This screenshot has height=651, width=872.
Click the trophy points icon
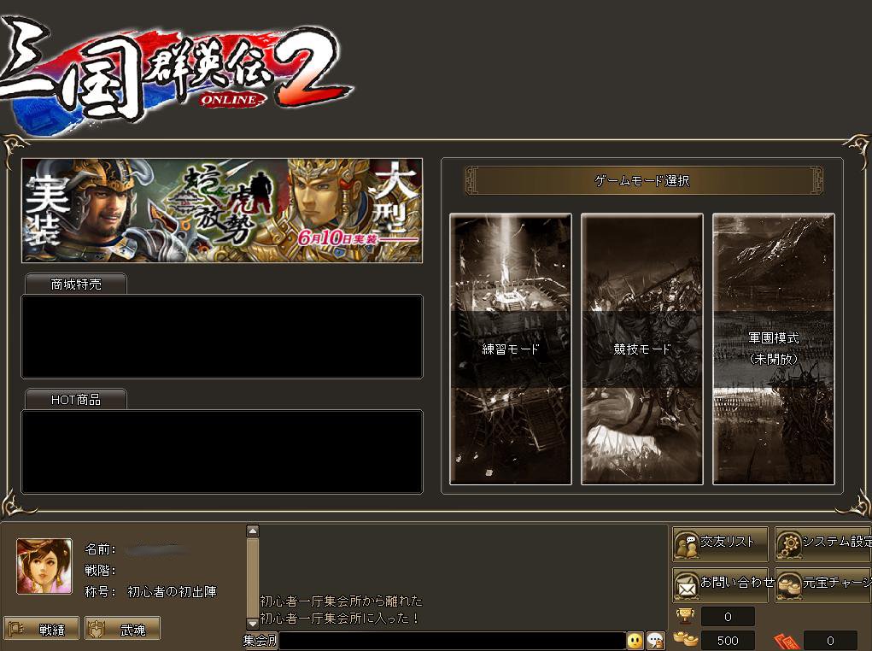[x=685, y=616]
